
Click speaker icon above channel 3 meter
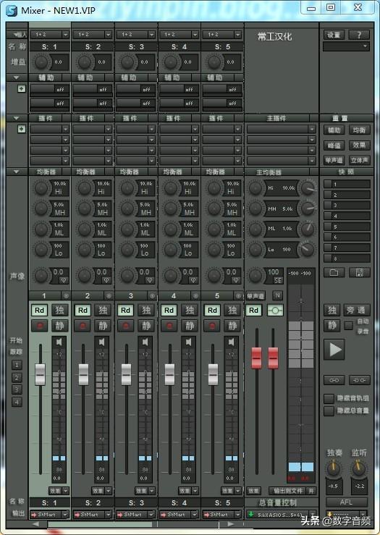pyautogui.click(x=145, y=342)
